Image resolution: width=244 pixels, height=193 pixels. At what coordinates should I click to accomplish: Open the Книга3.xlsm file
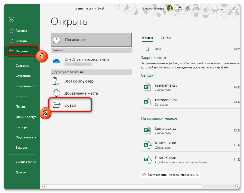[190, 160]
